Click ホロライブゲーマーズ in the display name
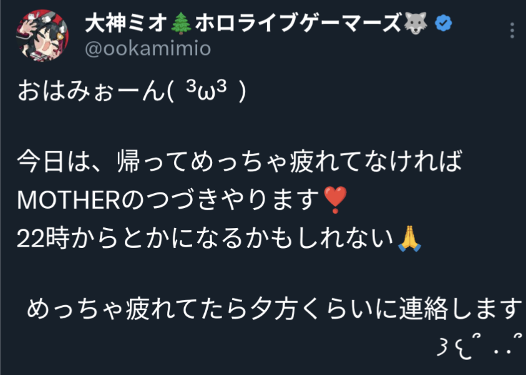The height and width of the screenshot is (375, 526). coord(298,24)
